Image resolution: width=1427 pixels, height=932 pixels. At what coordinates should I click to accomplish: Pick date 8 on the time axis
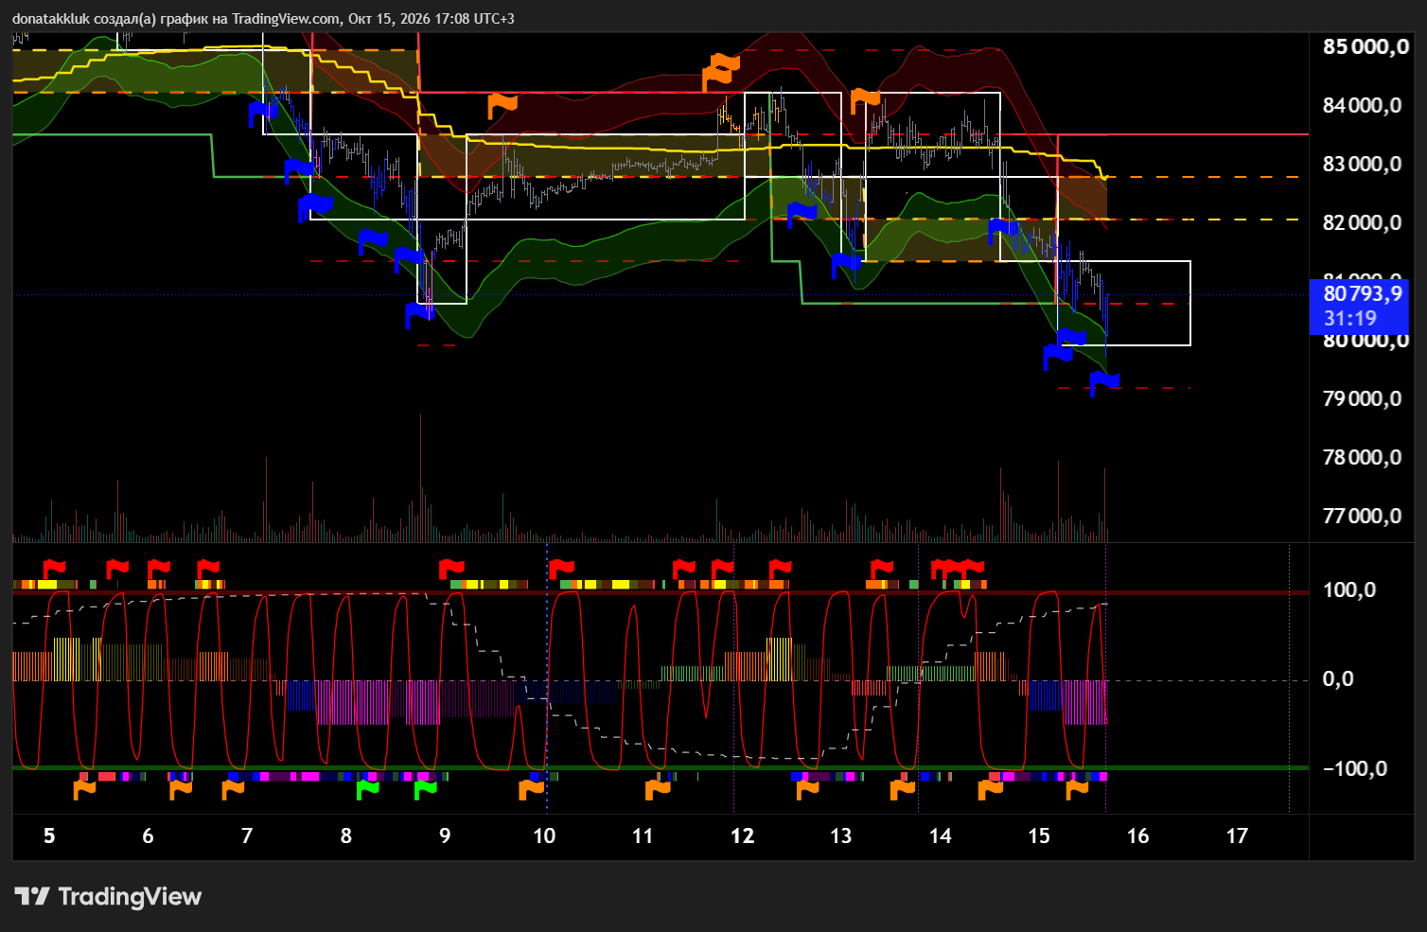click(x=346, y=836)
